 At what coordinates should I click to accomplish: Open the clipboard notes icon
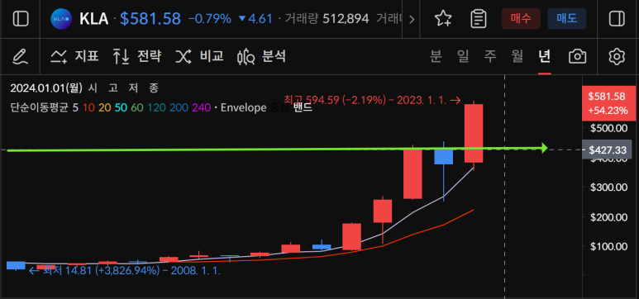[479, 19]
